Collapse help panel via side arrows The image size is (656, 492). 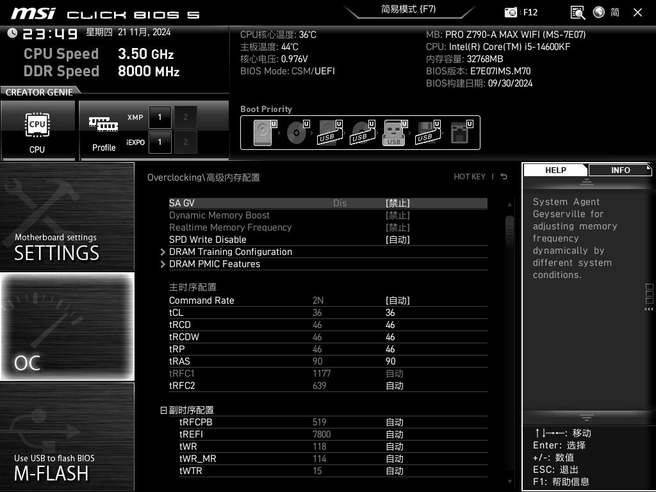click(649, 309)
